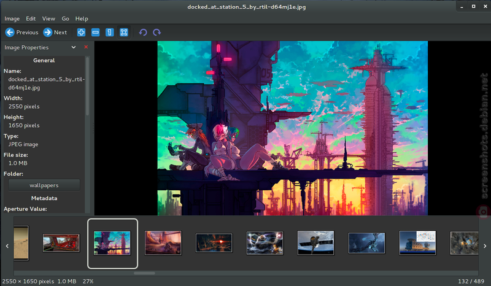Select the dark cave red glow thumbnail
The image size is (491, 286).
[x=214, y=243]
